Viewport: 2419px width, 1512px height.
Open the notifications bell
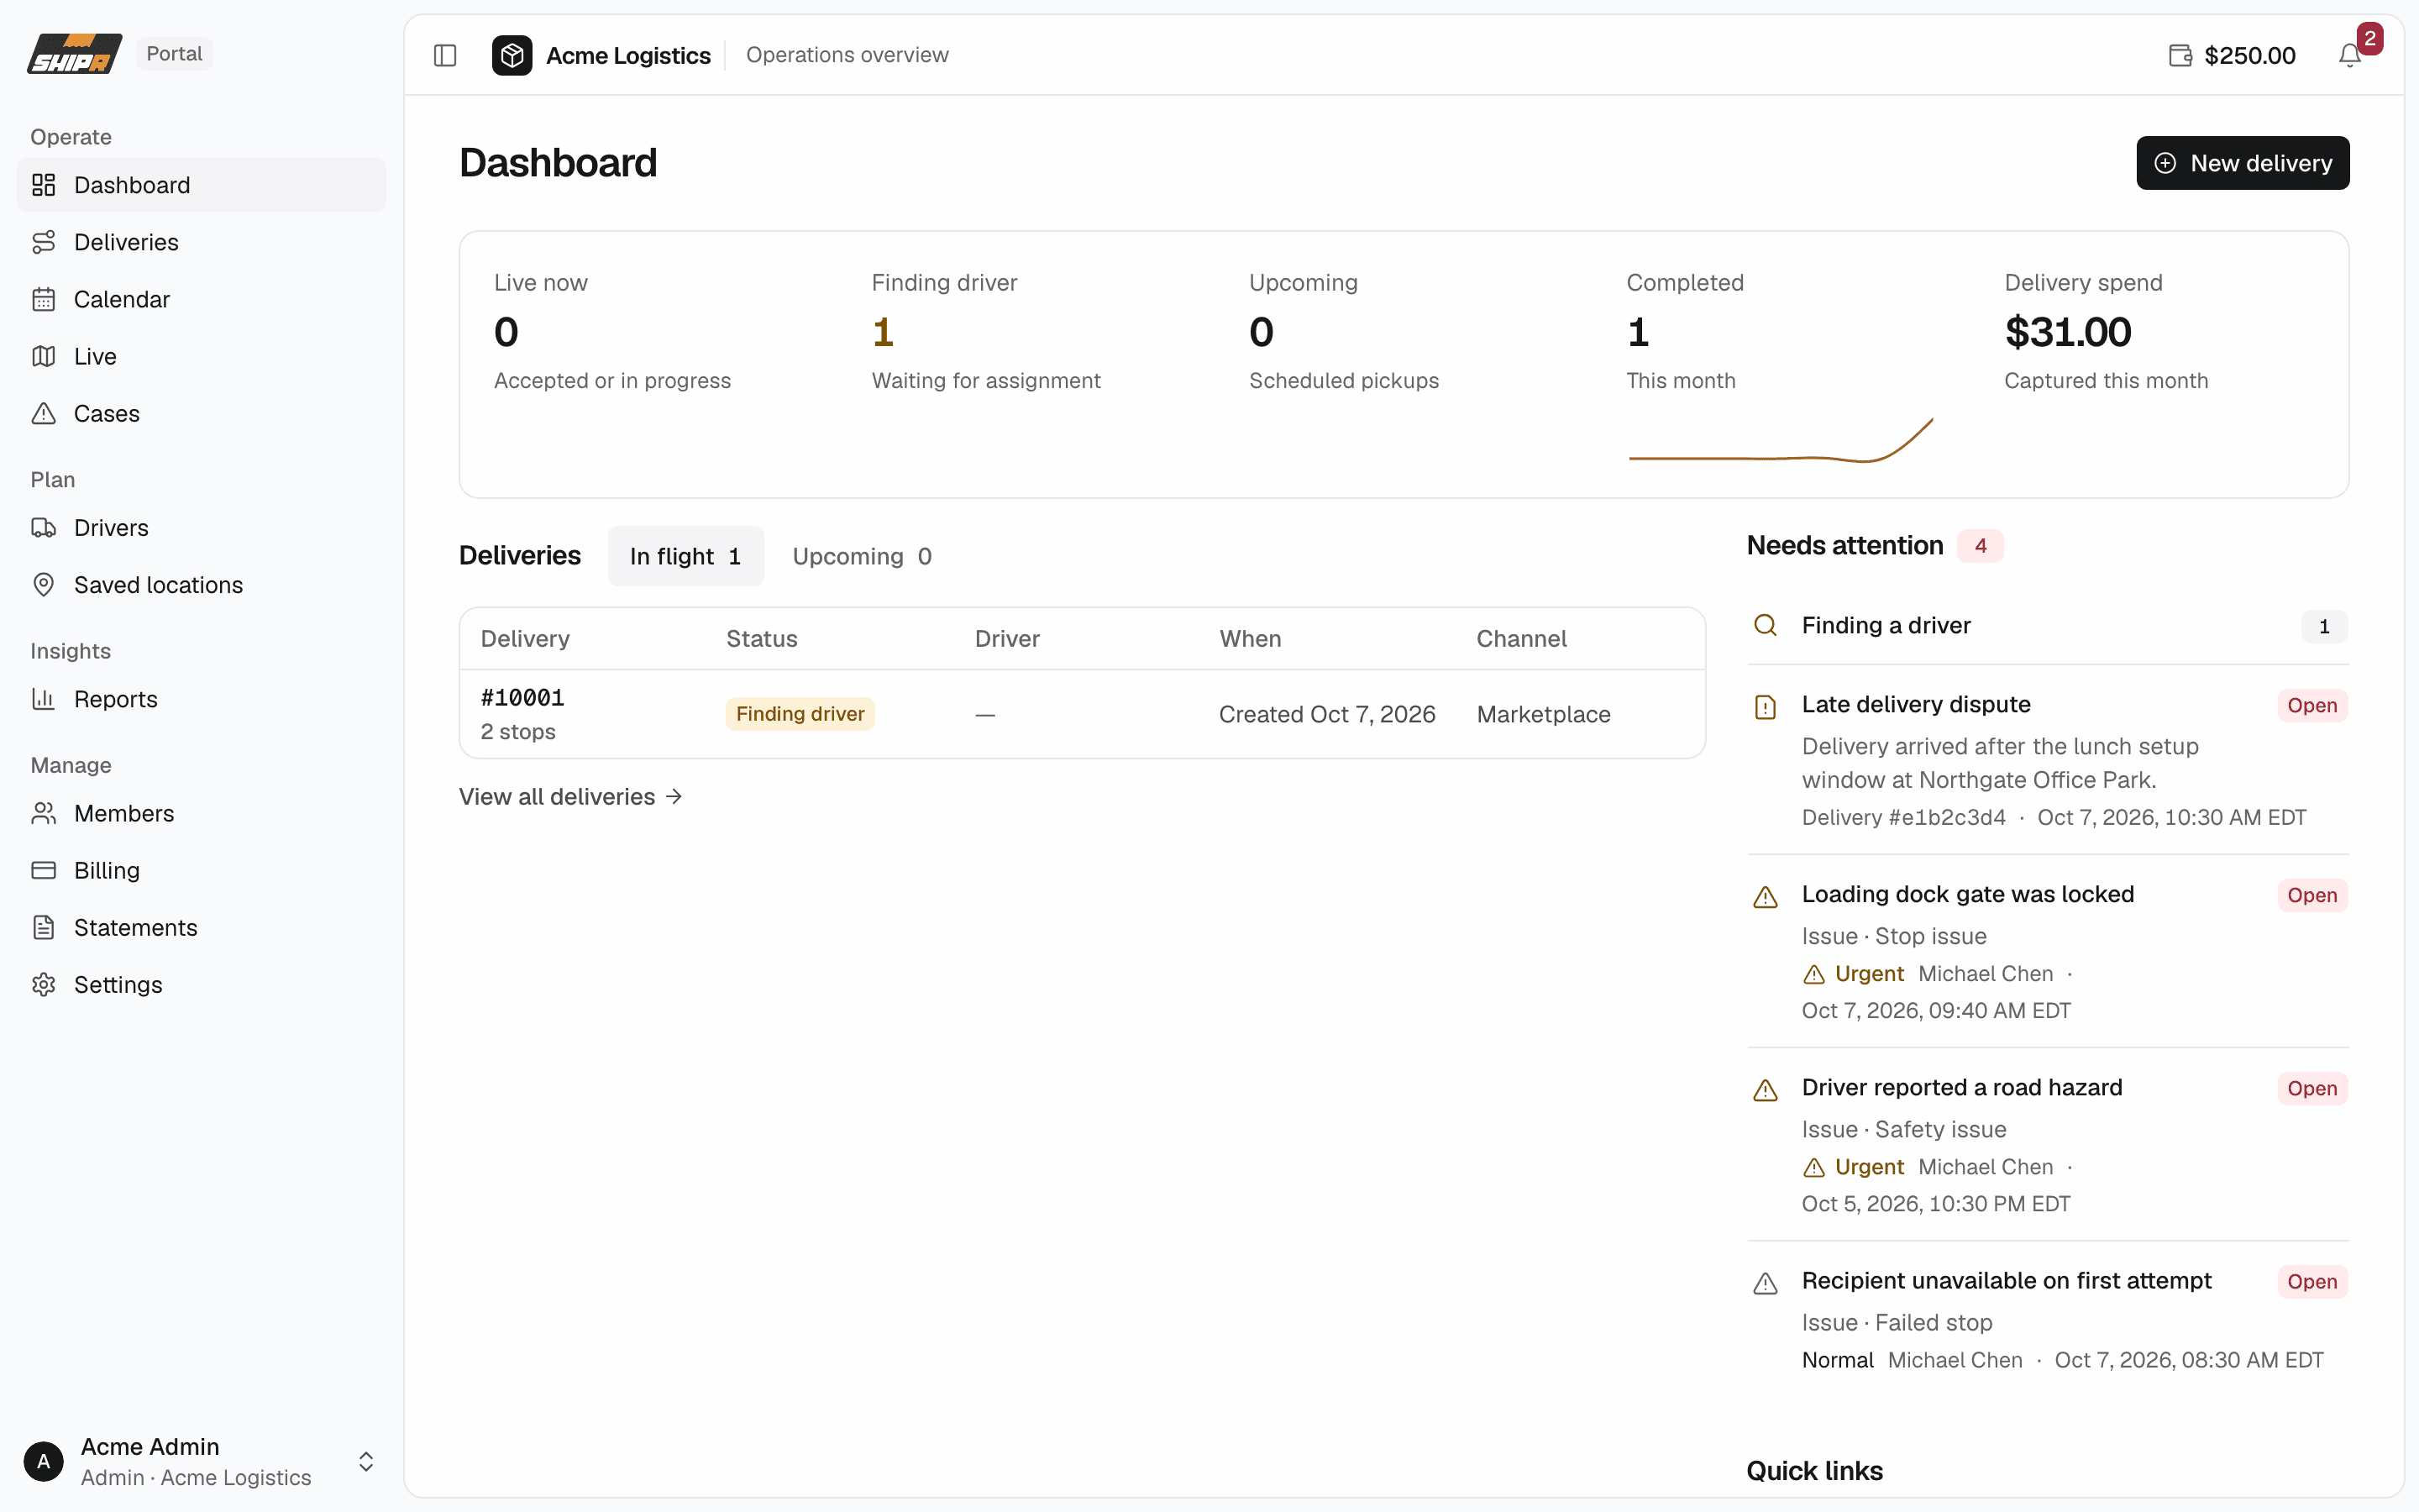pyautogui.click(x=2350, y=55)
